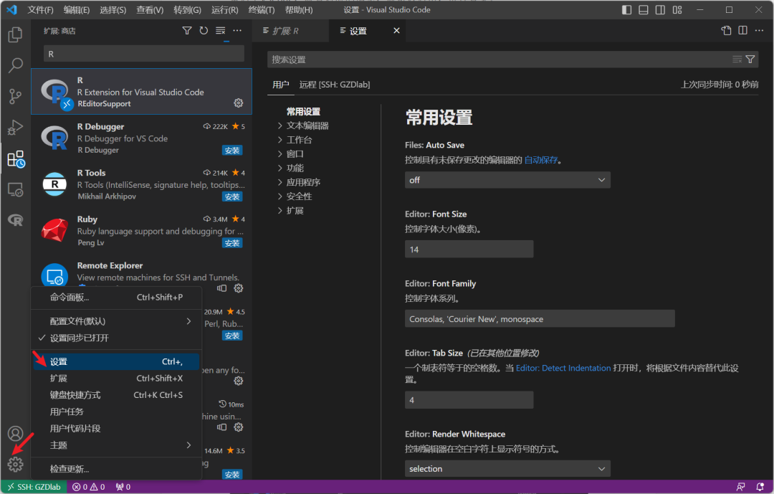The height and width of the screenshot is (494, 774).
Task: Open settings JSON file icon
Action: (x=726, y=31)
